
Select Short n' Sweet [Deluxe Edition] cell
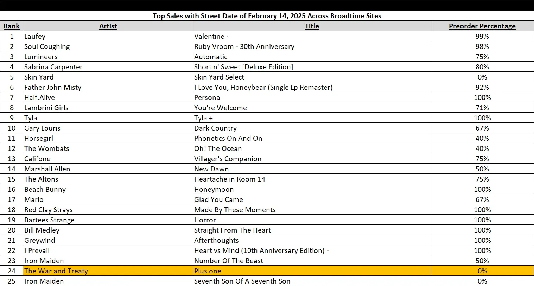pos(312,67)
